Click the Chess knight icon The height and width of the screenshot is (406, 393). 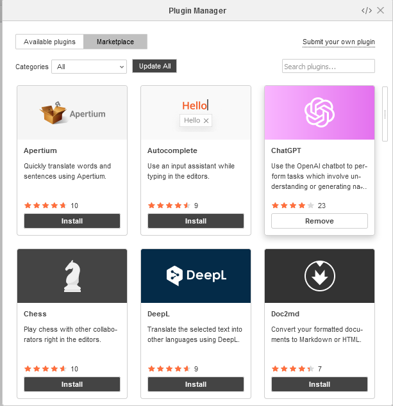72,276
